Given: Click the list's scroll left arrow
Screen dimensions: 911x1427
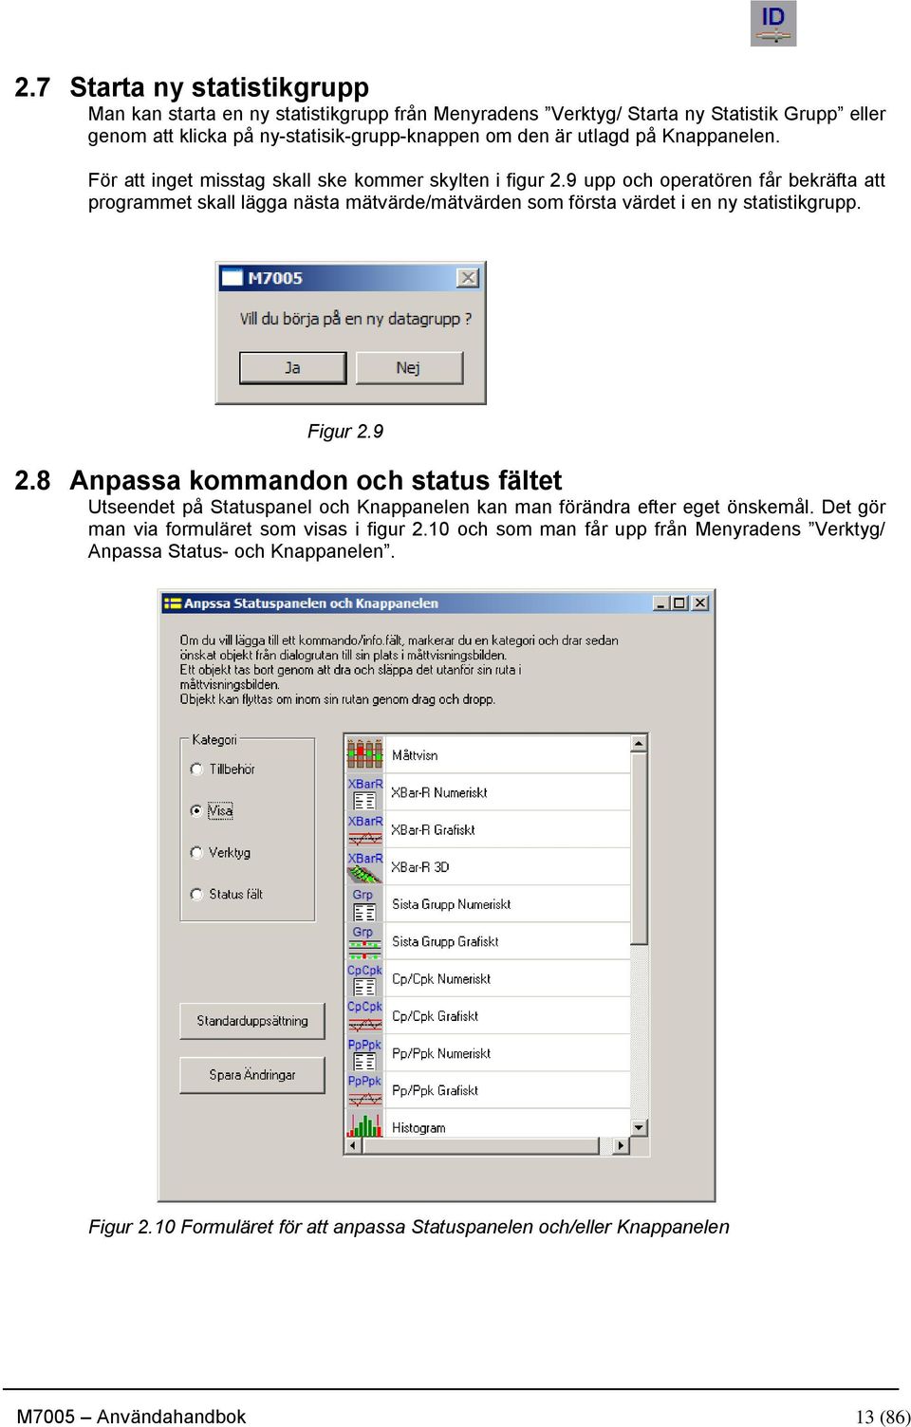Looking at the screenshot, I should [353, 1146].
